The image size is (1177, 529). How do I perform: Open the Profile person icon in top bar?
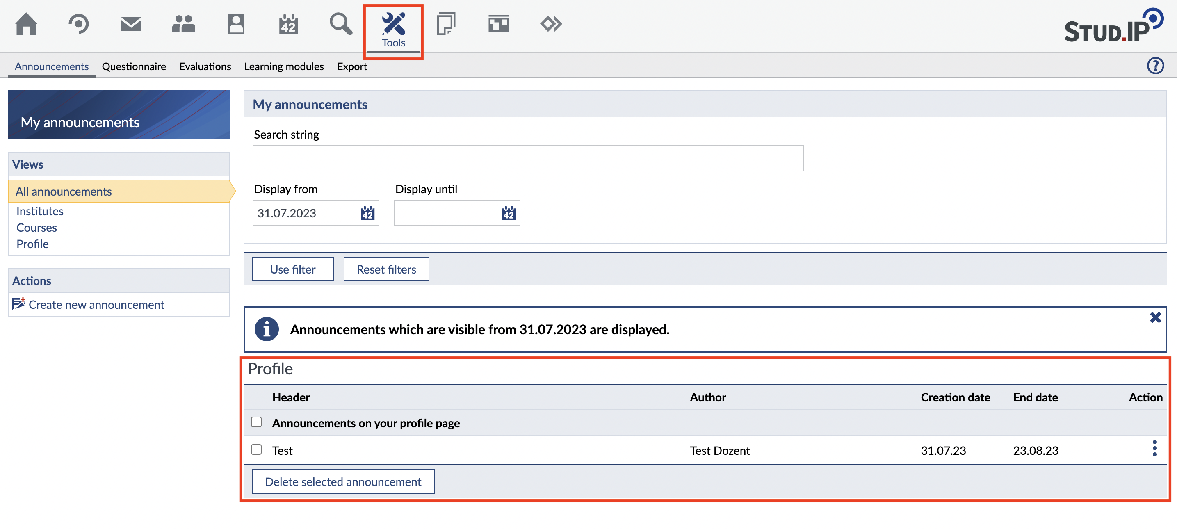(236, 24)
